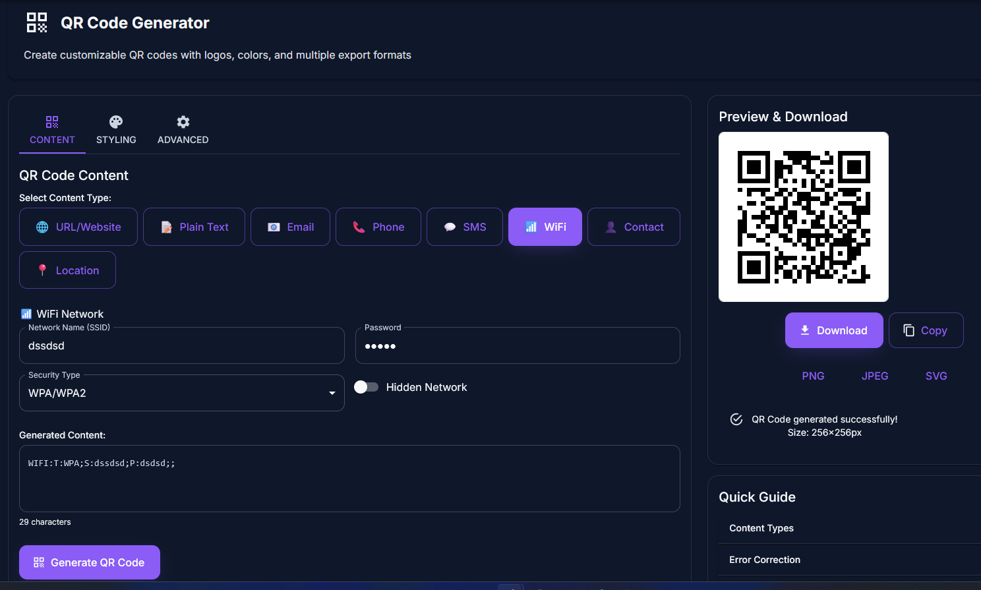The height and width of the screenshot is (590, 981).
Task: Switch to the CONTENT tab
Action: pyautogui.click(x=52, y=130)
